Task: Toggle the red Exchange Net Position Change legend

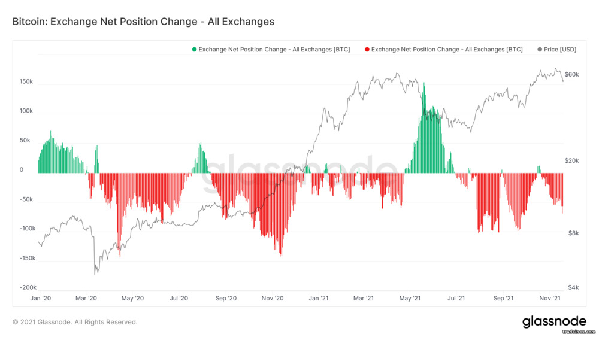Action: tap(443, 50)
